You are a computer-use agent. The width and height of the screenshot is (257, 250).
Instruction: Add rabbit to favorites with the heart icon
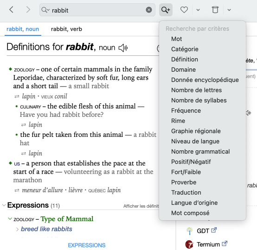pos(184,10)
